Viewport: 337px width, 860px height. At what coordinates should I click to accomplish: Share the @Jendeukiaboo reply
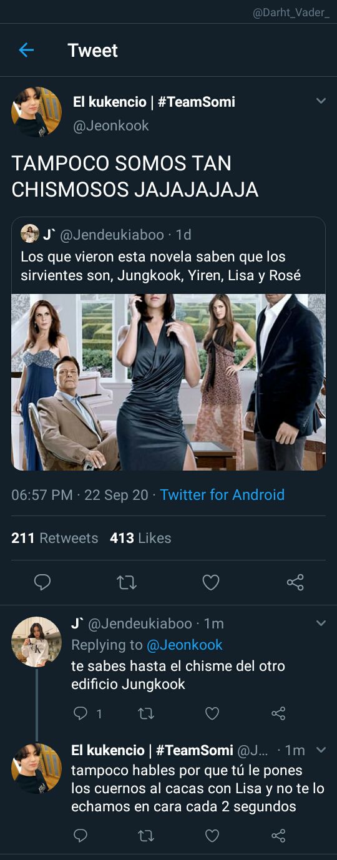[278, 713]
